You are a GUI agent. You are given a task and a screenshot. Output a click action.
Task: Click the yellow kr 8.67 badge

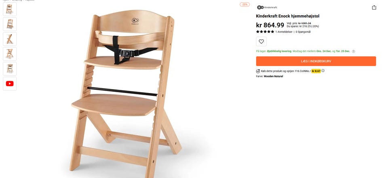coord(316,71)
